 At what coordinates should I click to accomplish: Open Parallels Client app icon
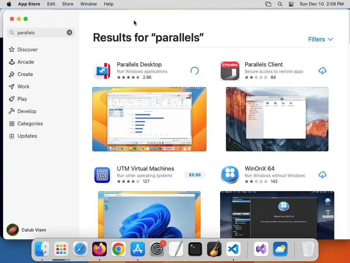[230, 71]
